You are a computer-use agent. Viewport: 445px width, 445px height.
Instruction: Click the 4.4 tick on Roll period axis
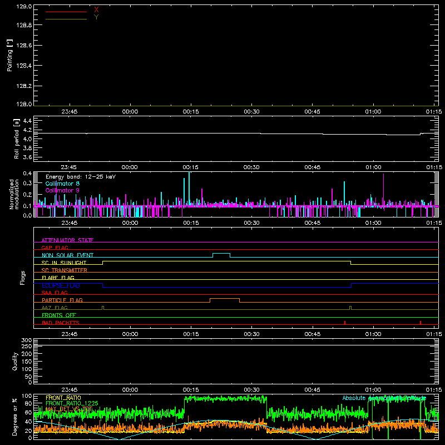[x=27, y=121]
